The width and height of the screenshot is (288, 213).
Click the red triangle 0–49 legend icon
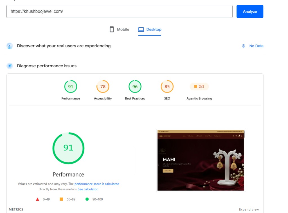click(x=37, y=199)
